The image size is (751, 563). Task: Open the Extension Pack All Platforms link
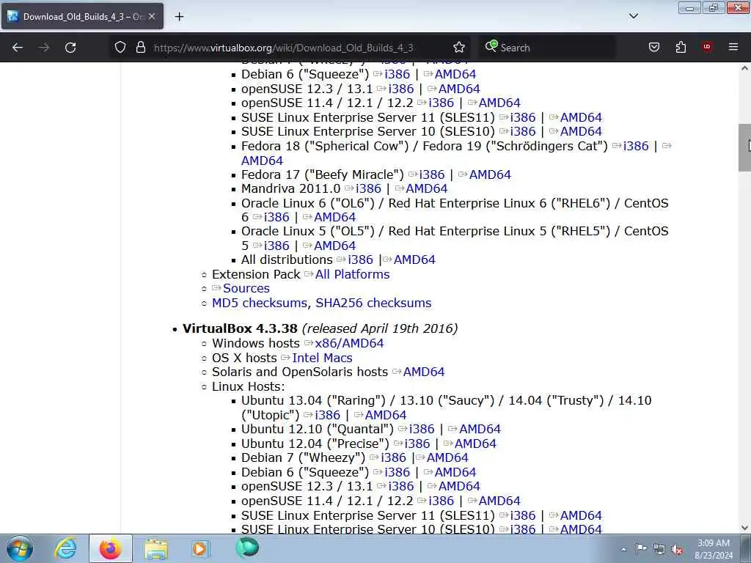[x=352, y=274]
